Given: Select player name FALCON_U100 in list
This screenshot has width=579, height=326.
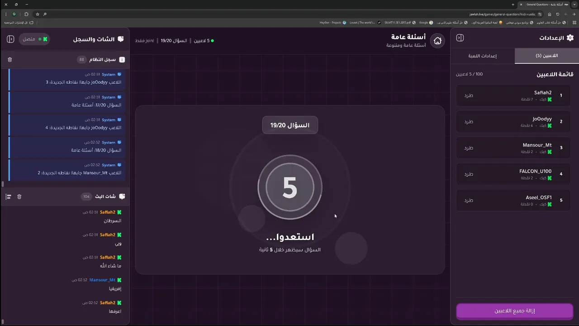Looking at the screenshot, I should (x=535, y=171).
